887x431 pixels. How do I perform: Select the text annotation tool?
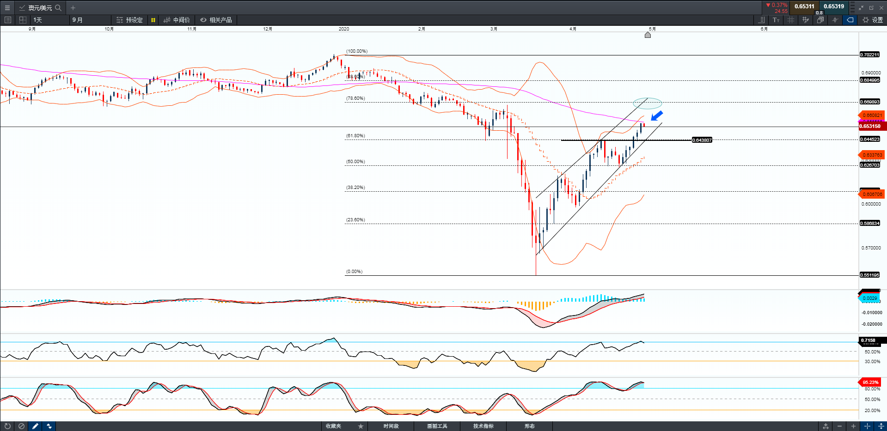click(776, 20)
